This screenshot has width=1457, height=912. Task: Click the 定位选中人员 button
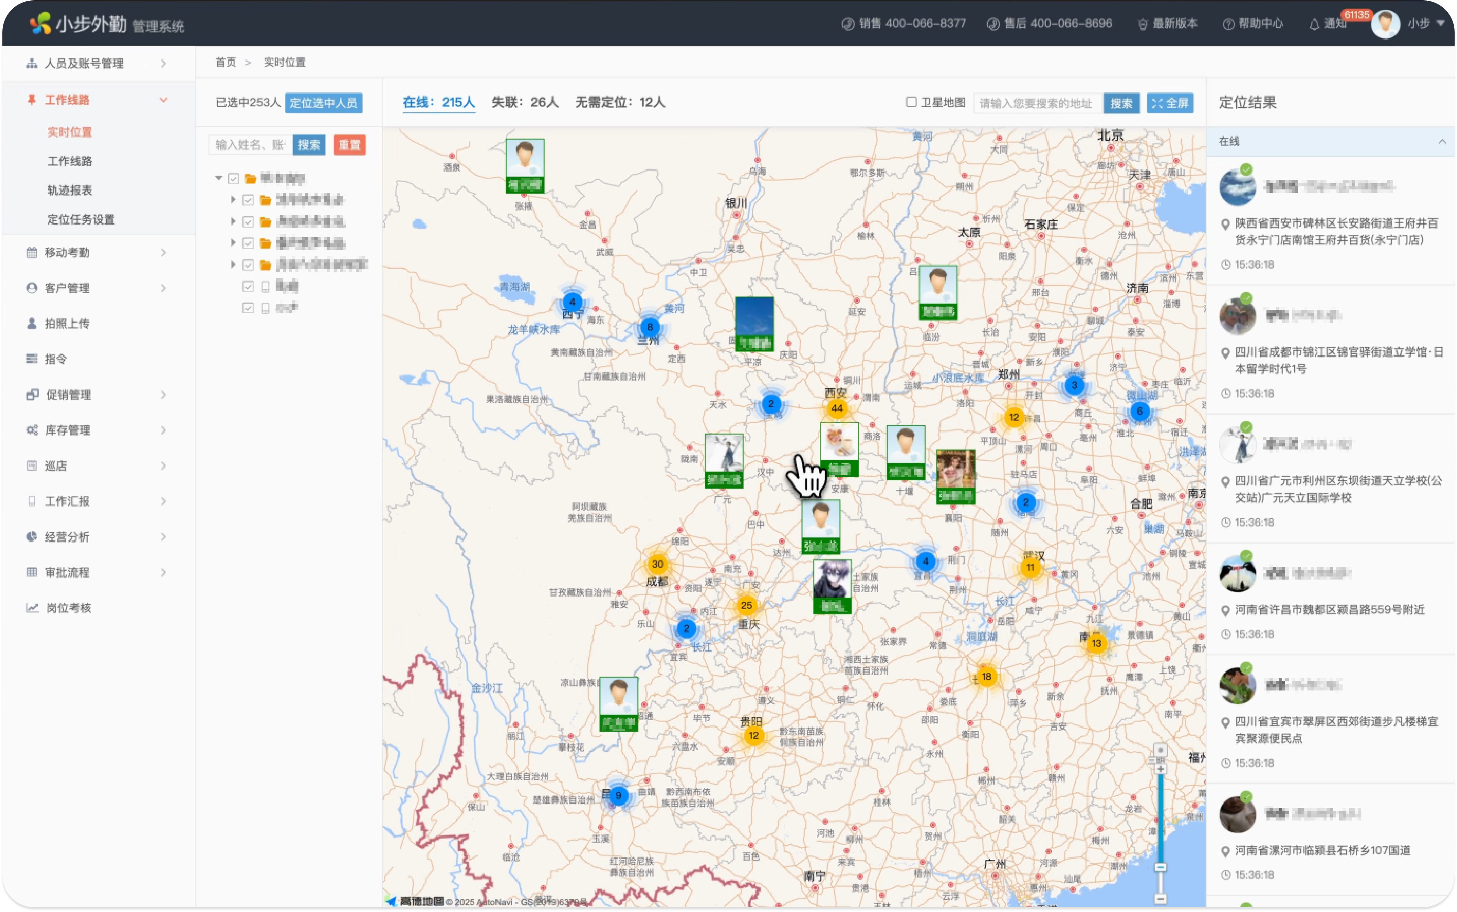click(x=323, y=103)
